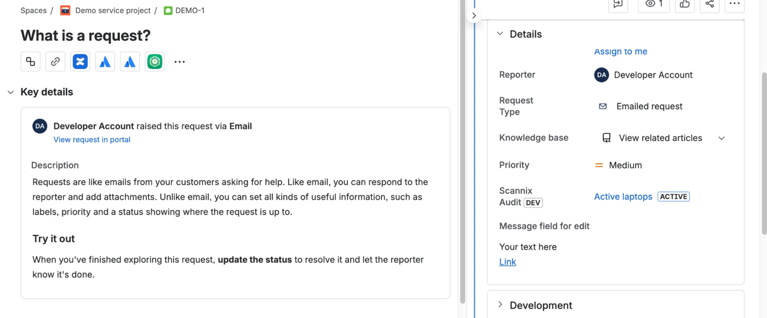Click View request in portal link
Image resolution: width=767 pixels, height=318 pixels.
pos(92,140)
